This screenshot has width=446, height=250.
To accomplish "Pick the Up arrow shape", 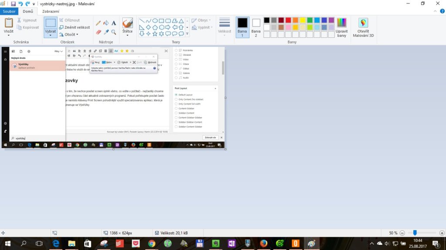I will click(181, 27).
